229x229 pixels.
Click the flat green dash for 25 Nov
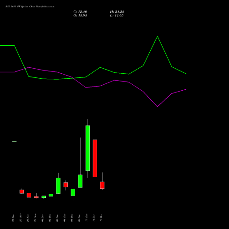tap(14, 142)
